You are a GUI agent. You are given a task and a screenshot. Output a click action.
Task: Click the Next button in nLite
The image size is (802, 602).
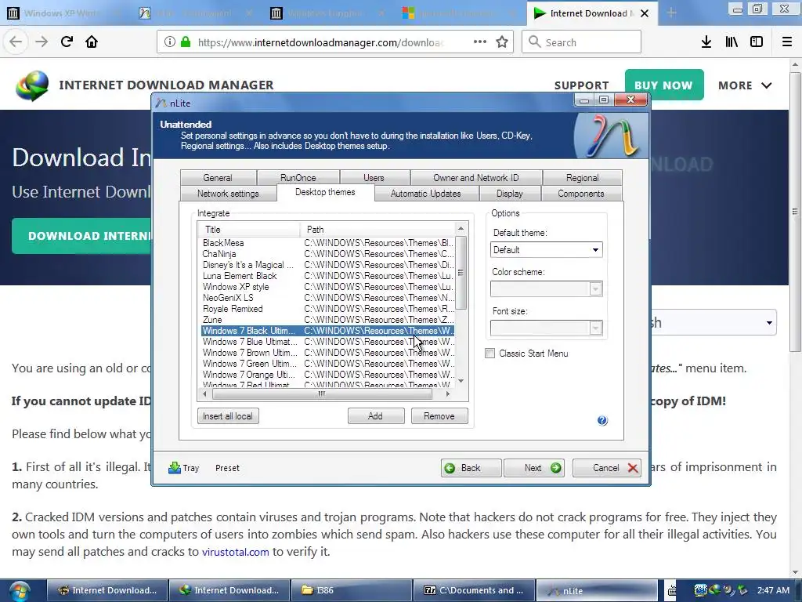pos(534,468)
